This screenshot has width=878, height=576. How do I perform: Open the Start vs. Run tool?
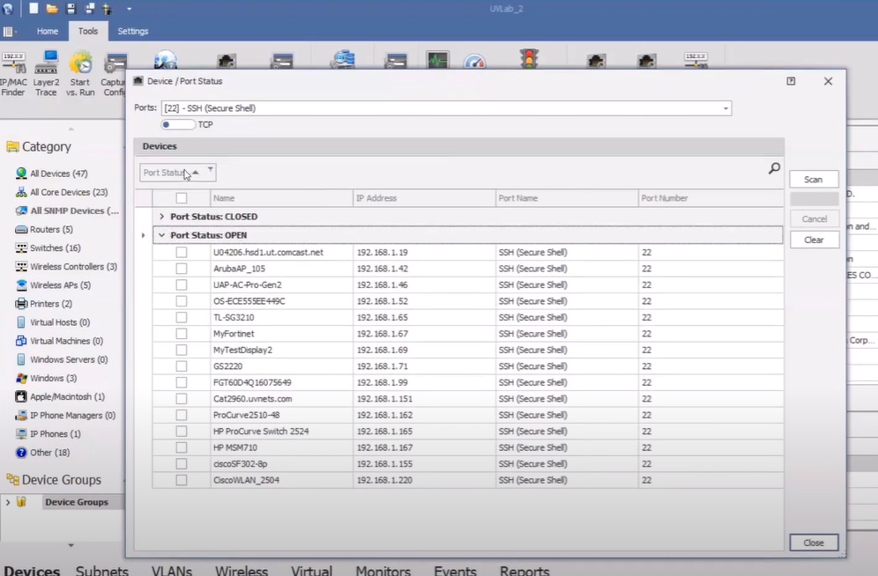80,73
